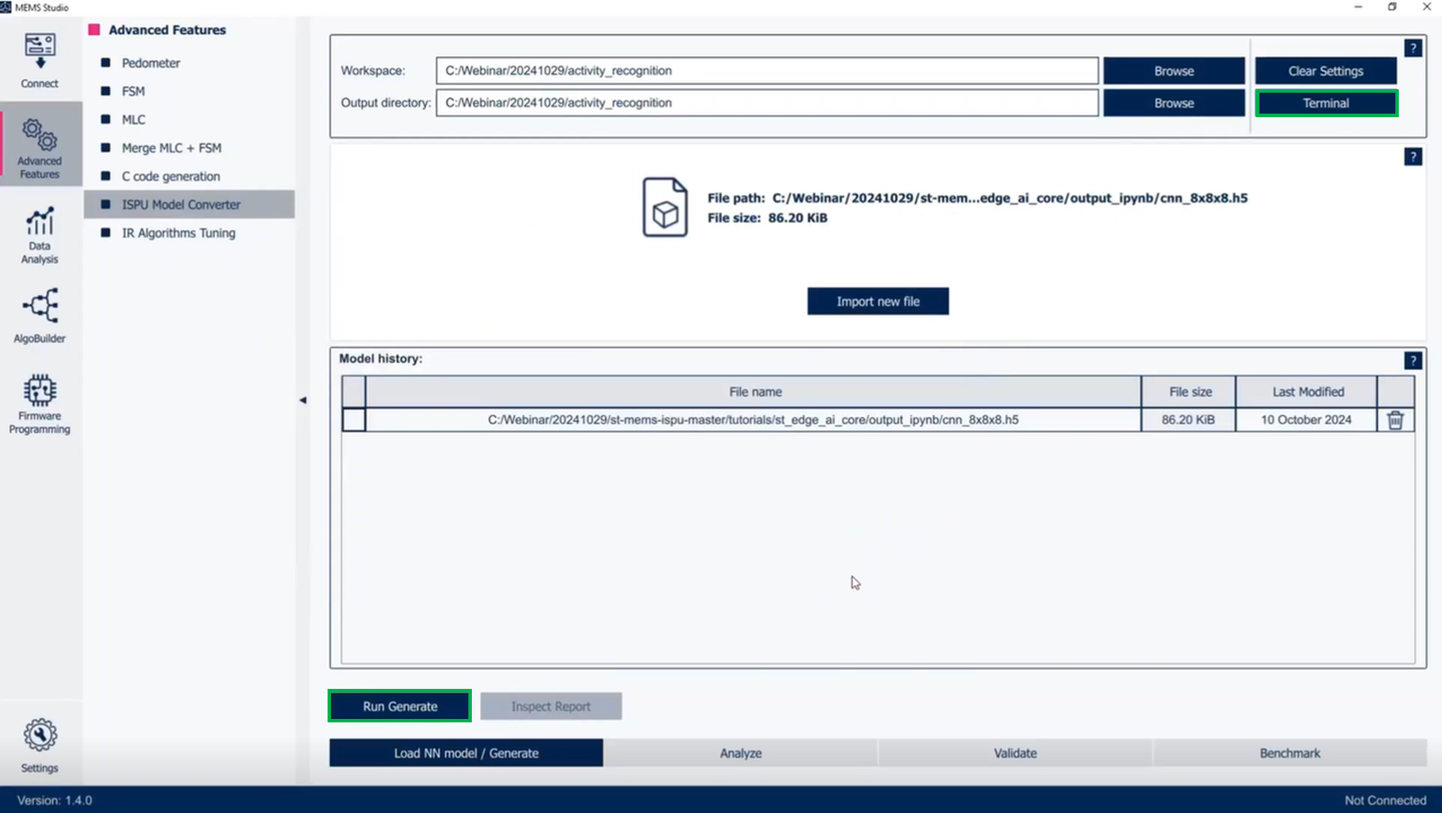This screenshot has height=813, width=1442.
Task: Import a new model file
Action: 877,301
